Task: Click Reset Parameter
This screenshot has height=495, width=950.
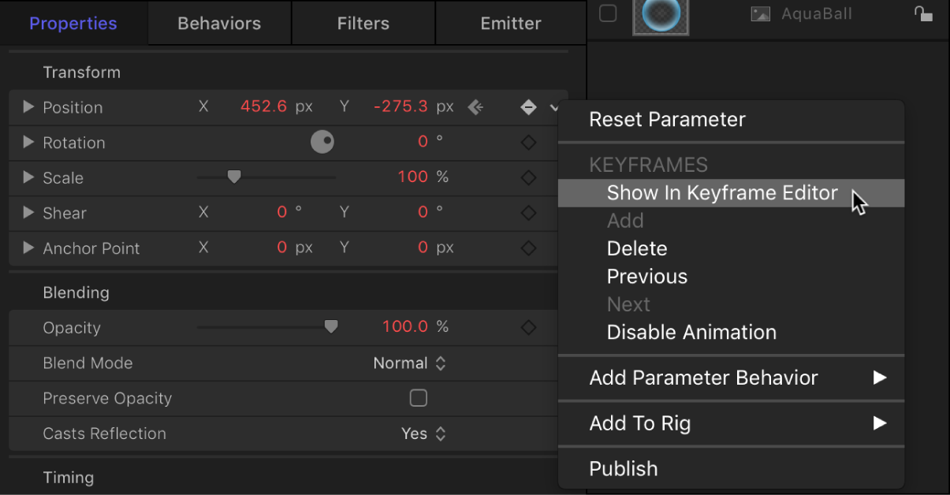Action: tap(666, 119)
